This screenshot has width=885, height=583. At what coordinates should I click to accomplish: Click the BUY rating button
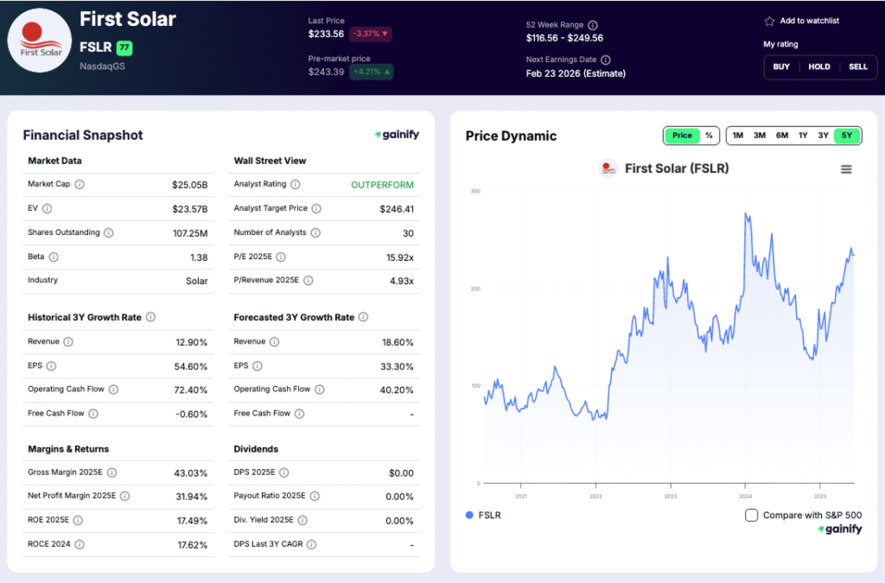coord(782,67)
